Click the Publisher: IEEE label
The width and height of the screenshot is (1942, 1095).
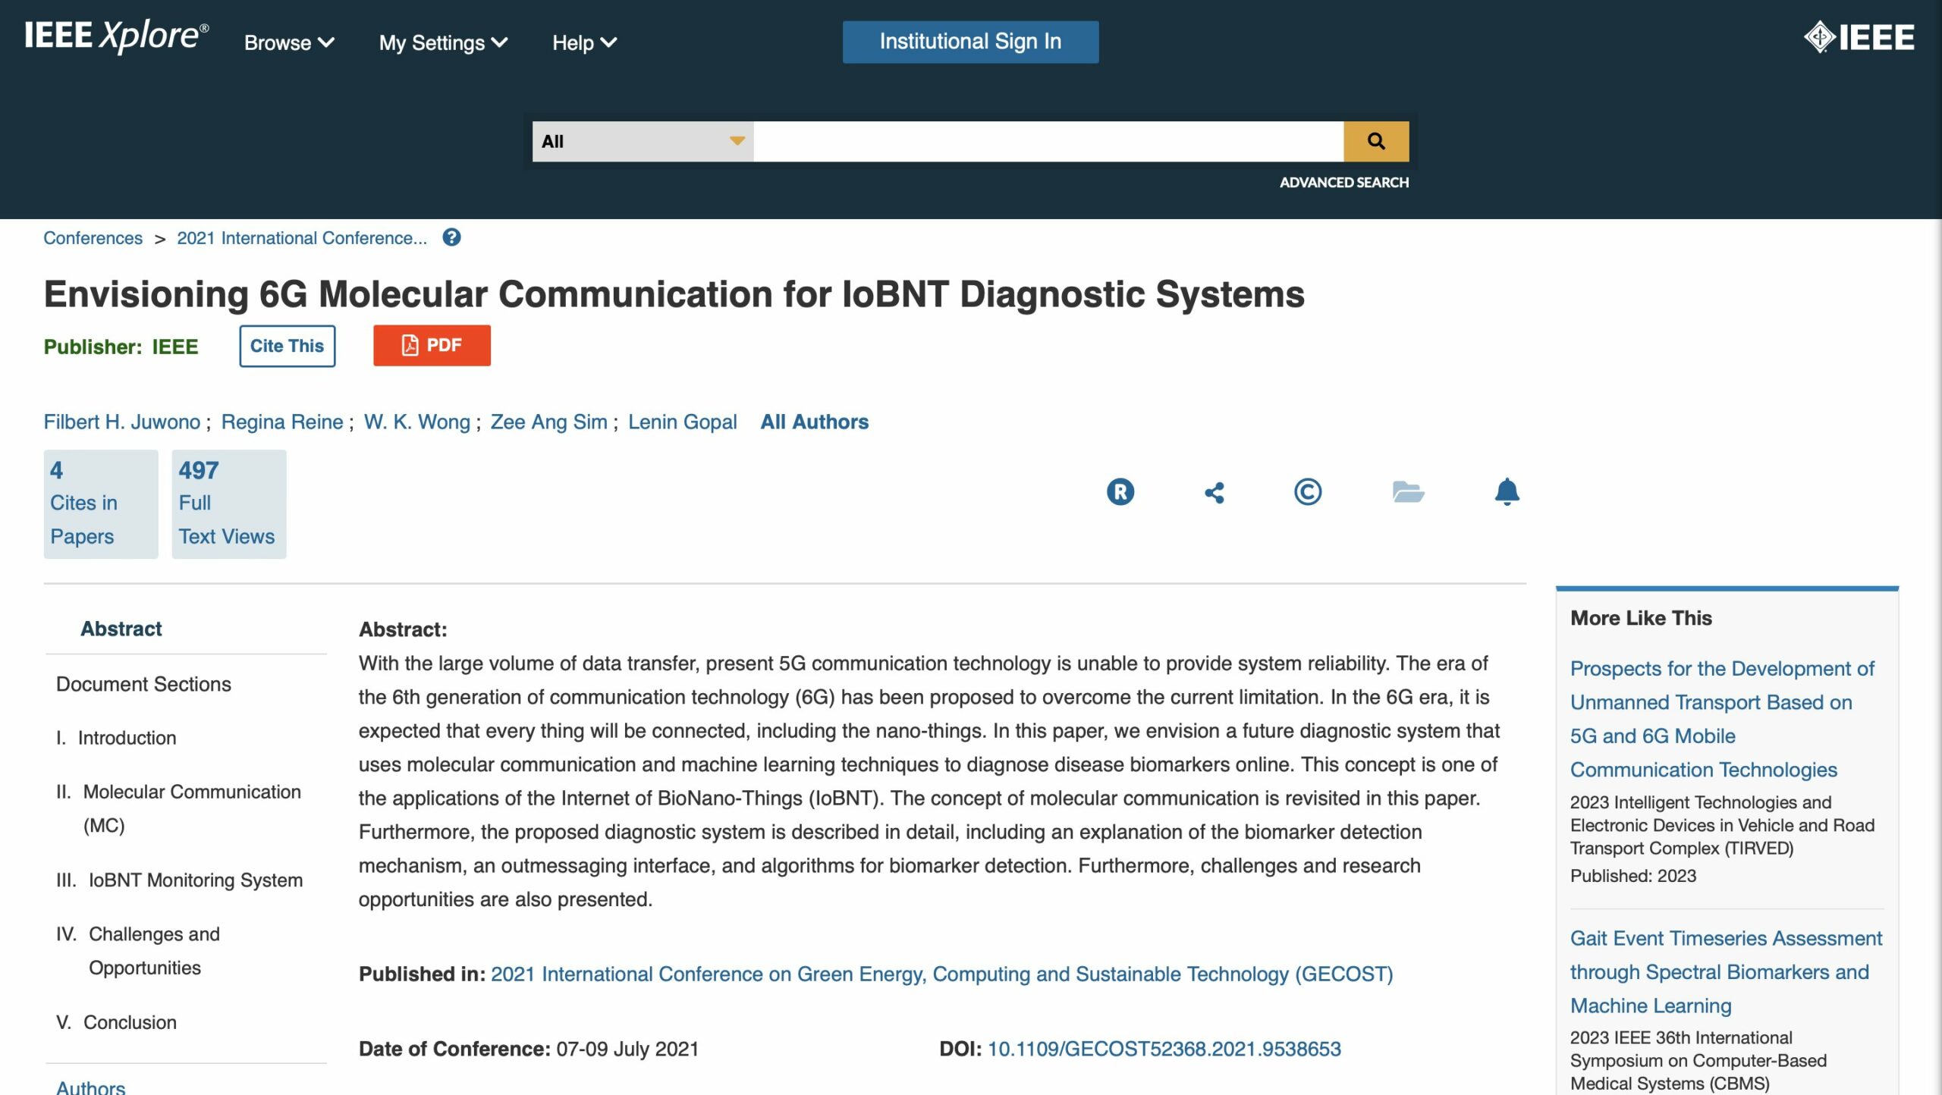click(x=121, y=347)
